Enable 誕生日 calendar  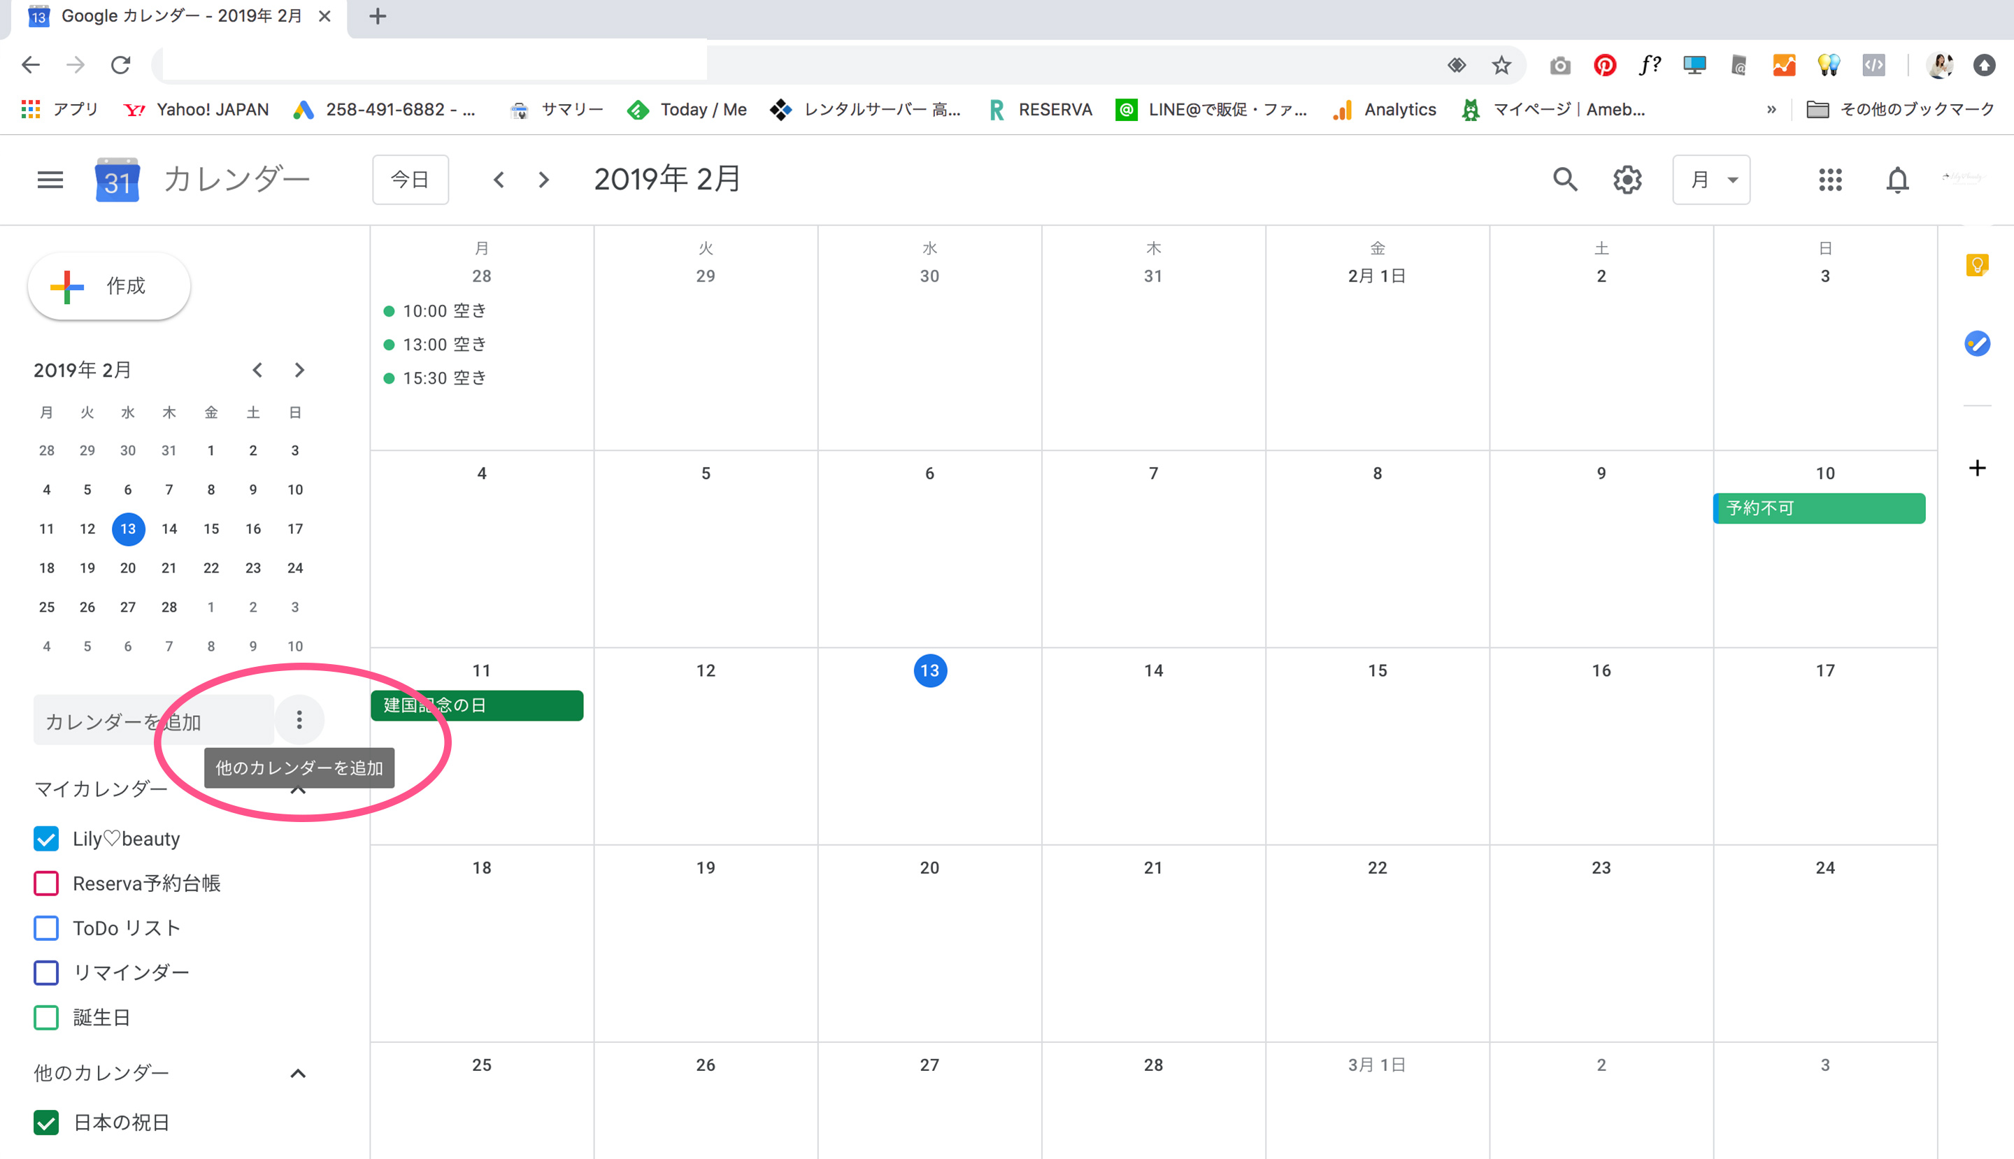(x=46, y=1017)
